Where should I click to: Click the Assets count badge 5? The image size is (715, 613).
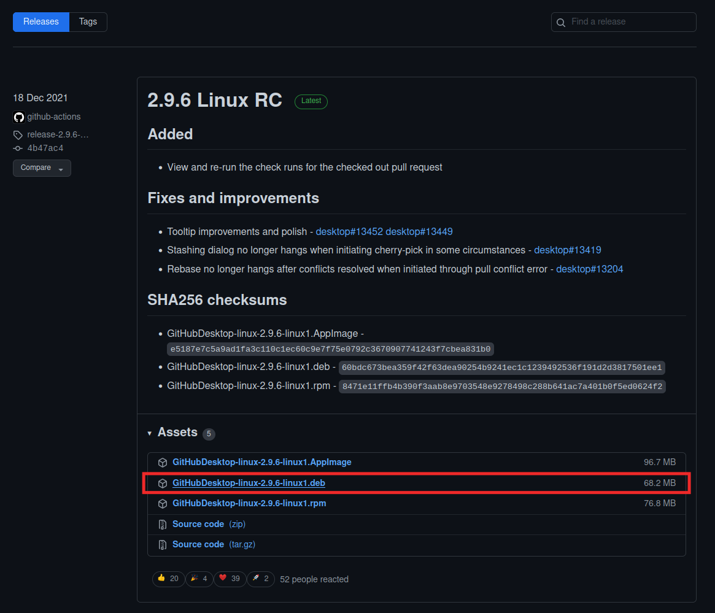tap(209, 434)
